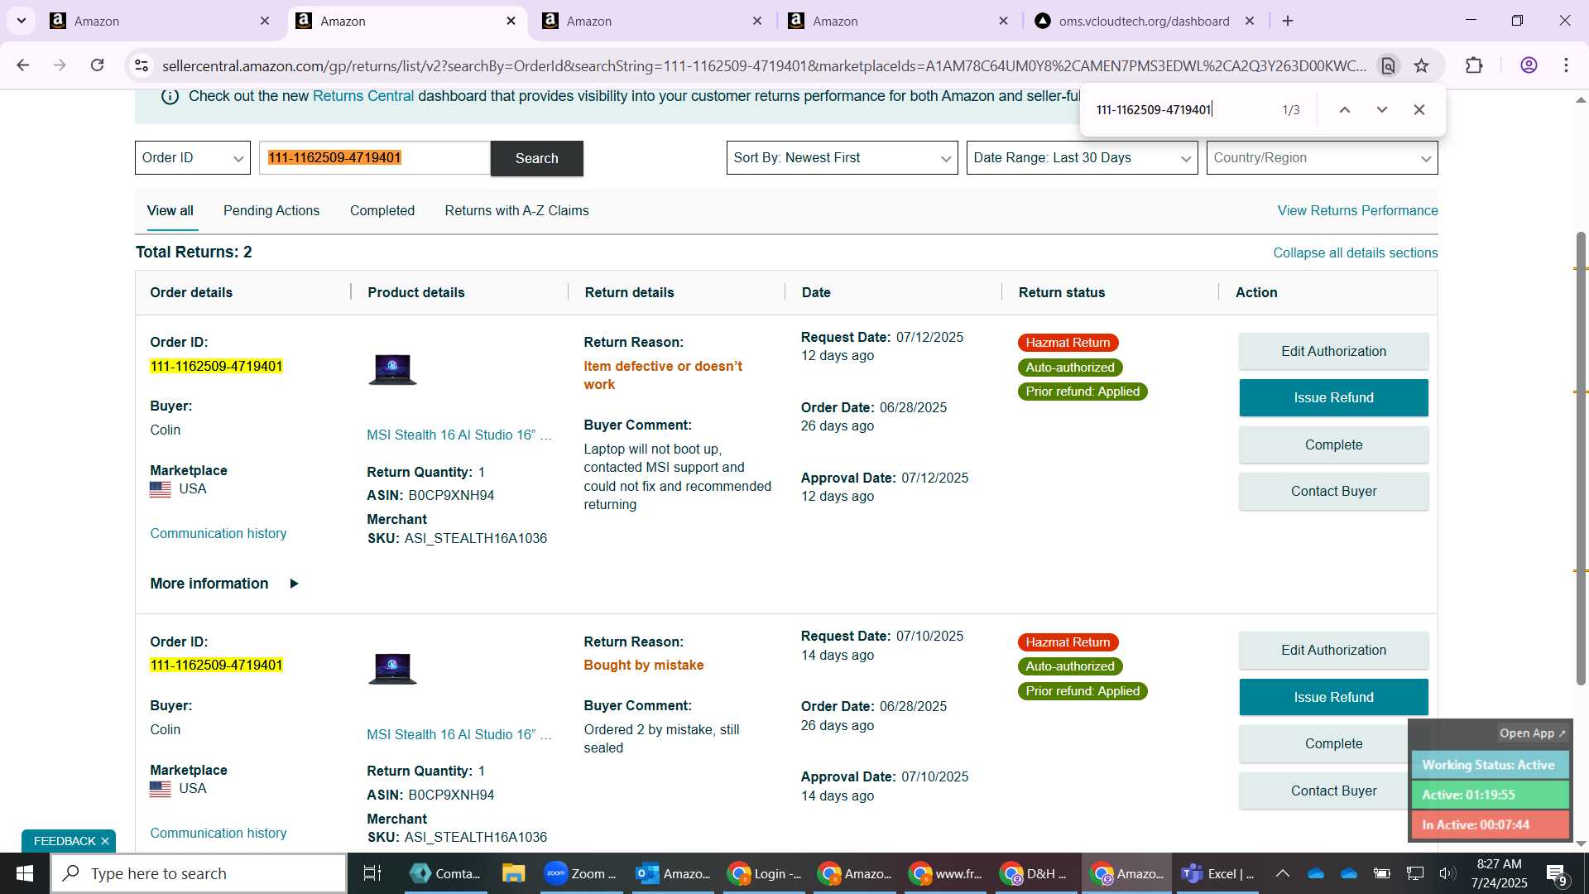Switch to the View all tab
The height and width of the screenshot is (894, 1589).
(170, 210)
